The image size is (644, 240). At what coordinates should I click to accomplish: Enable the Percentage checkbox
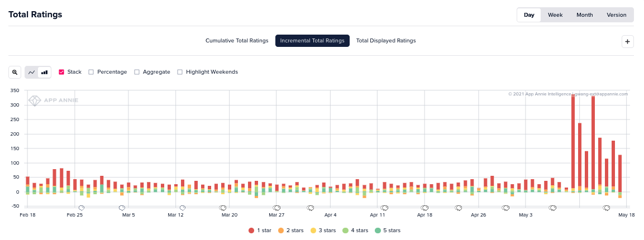(x=91, y=72)
